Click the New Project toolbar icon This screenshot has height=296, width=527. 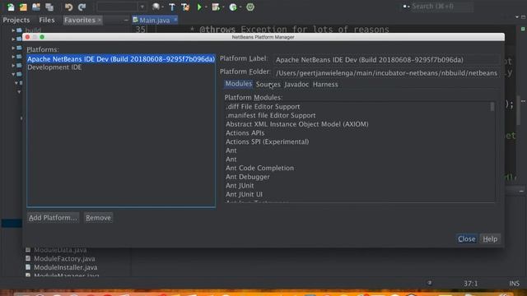(23, 7)
